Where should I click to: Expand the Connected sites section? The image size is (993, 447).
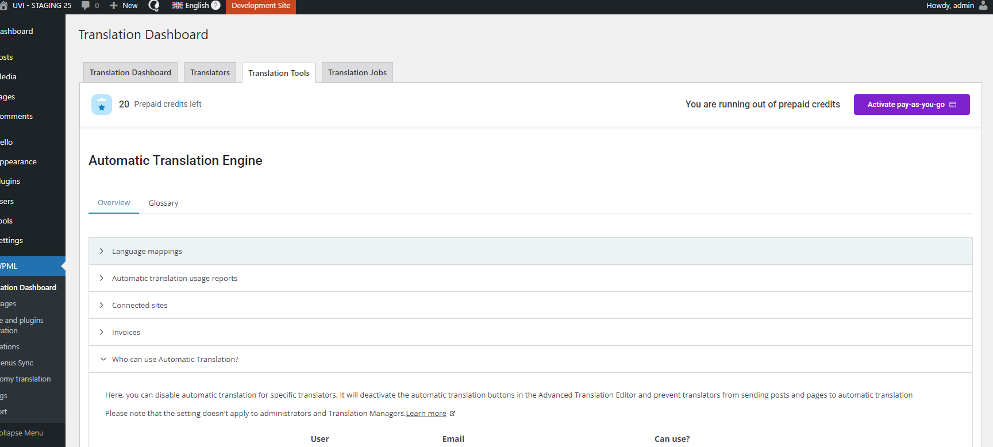(x=530, y=305)
